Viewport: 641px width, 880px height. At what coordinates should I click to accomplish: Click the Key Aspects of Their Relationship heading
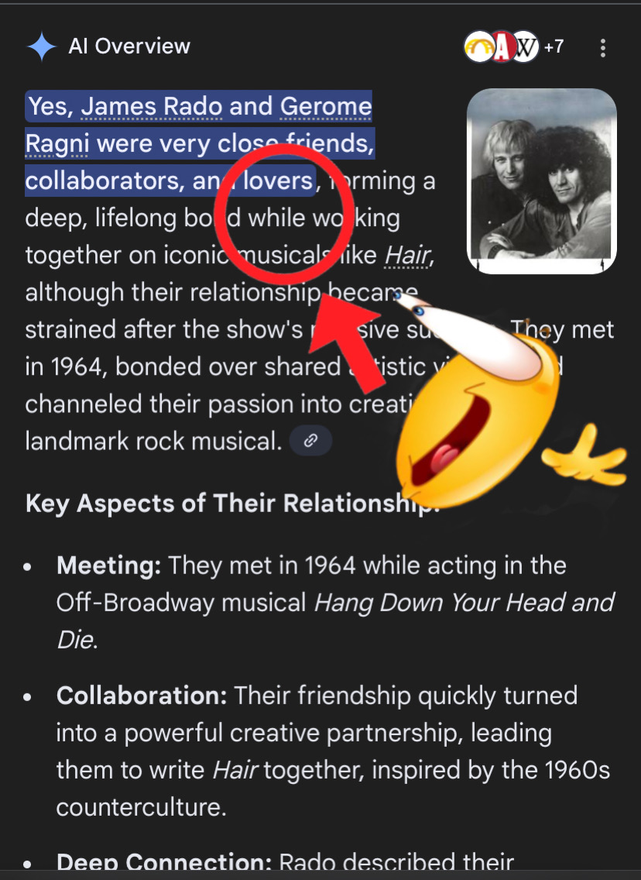[231, 504]
